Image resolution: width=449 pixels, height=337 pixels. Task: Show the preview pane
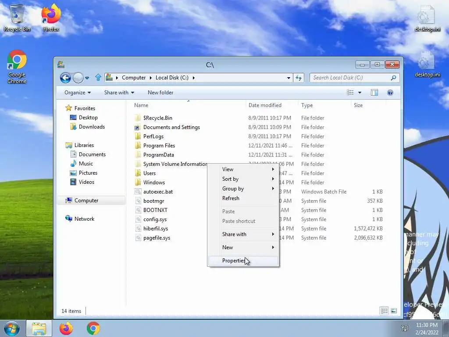coord(374,92)
